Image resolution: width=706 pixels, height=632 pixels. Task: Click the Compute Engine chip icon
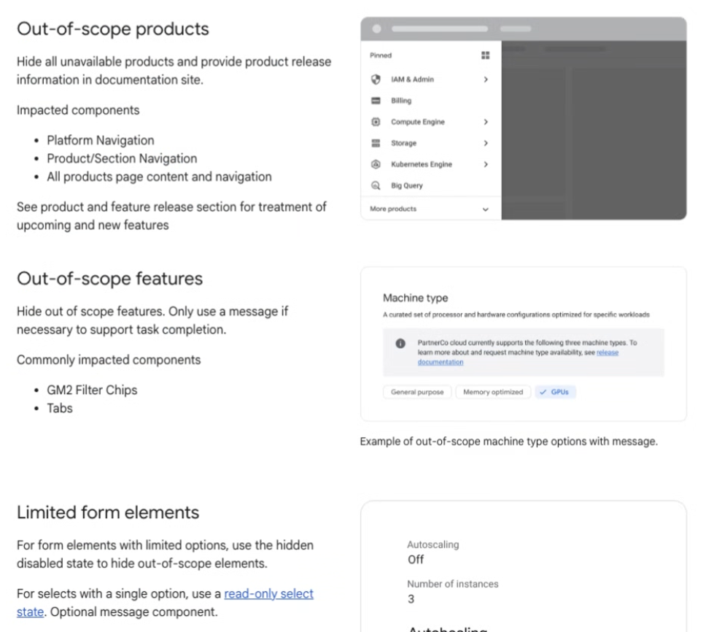pyautogui.click(x=376, y=122)
